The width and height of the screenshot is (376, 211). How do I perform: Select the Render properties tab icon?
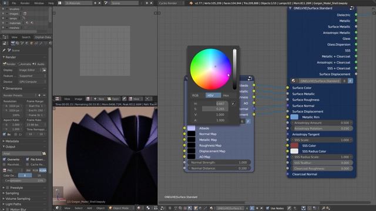click(13, 43)
